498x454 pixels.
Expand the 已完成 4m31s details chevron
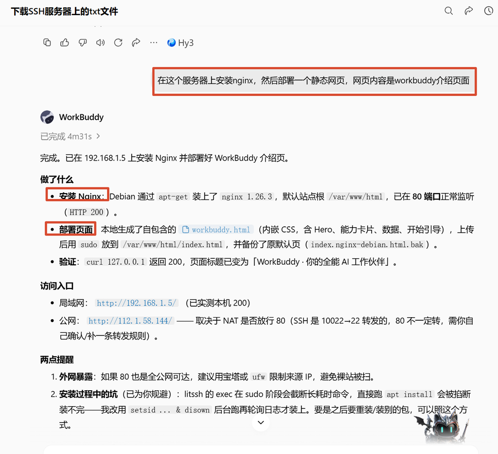point(98,136)
